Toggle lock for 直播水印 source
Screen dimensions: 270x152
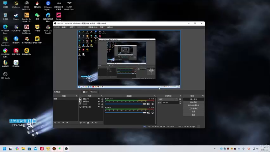(x=102, y=102)
